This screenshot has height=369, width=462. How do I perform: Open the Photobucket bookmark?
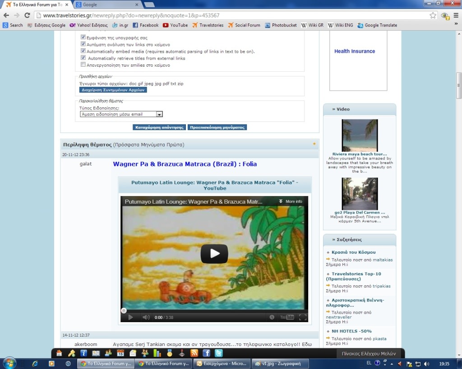point(281,25)
